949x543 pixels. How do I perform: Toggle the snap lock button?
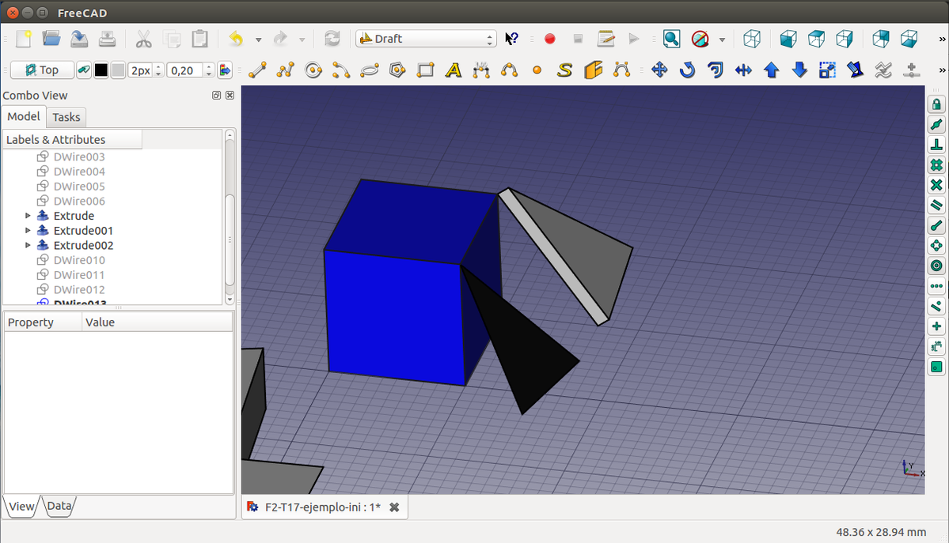(x=936, y=104)
